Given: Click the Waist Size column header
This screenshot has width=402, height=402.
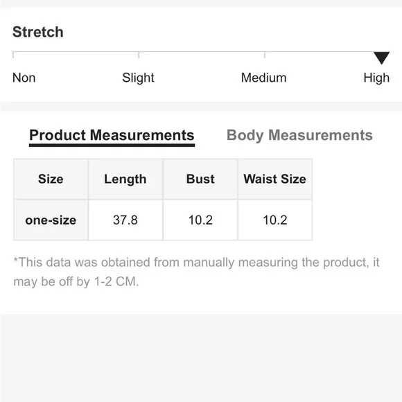Looking at the screenshot, I should pyautogui.click(x=275, y=179).
